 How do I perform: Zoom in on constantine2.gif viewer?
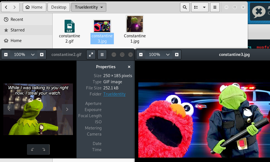pyautogui.click(x=42, y=55)
